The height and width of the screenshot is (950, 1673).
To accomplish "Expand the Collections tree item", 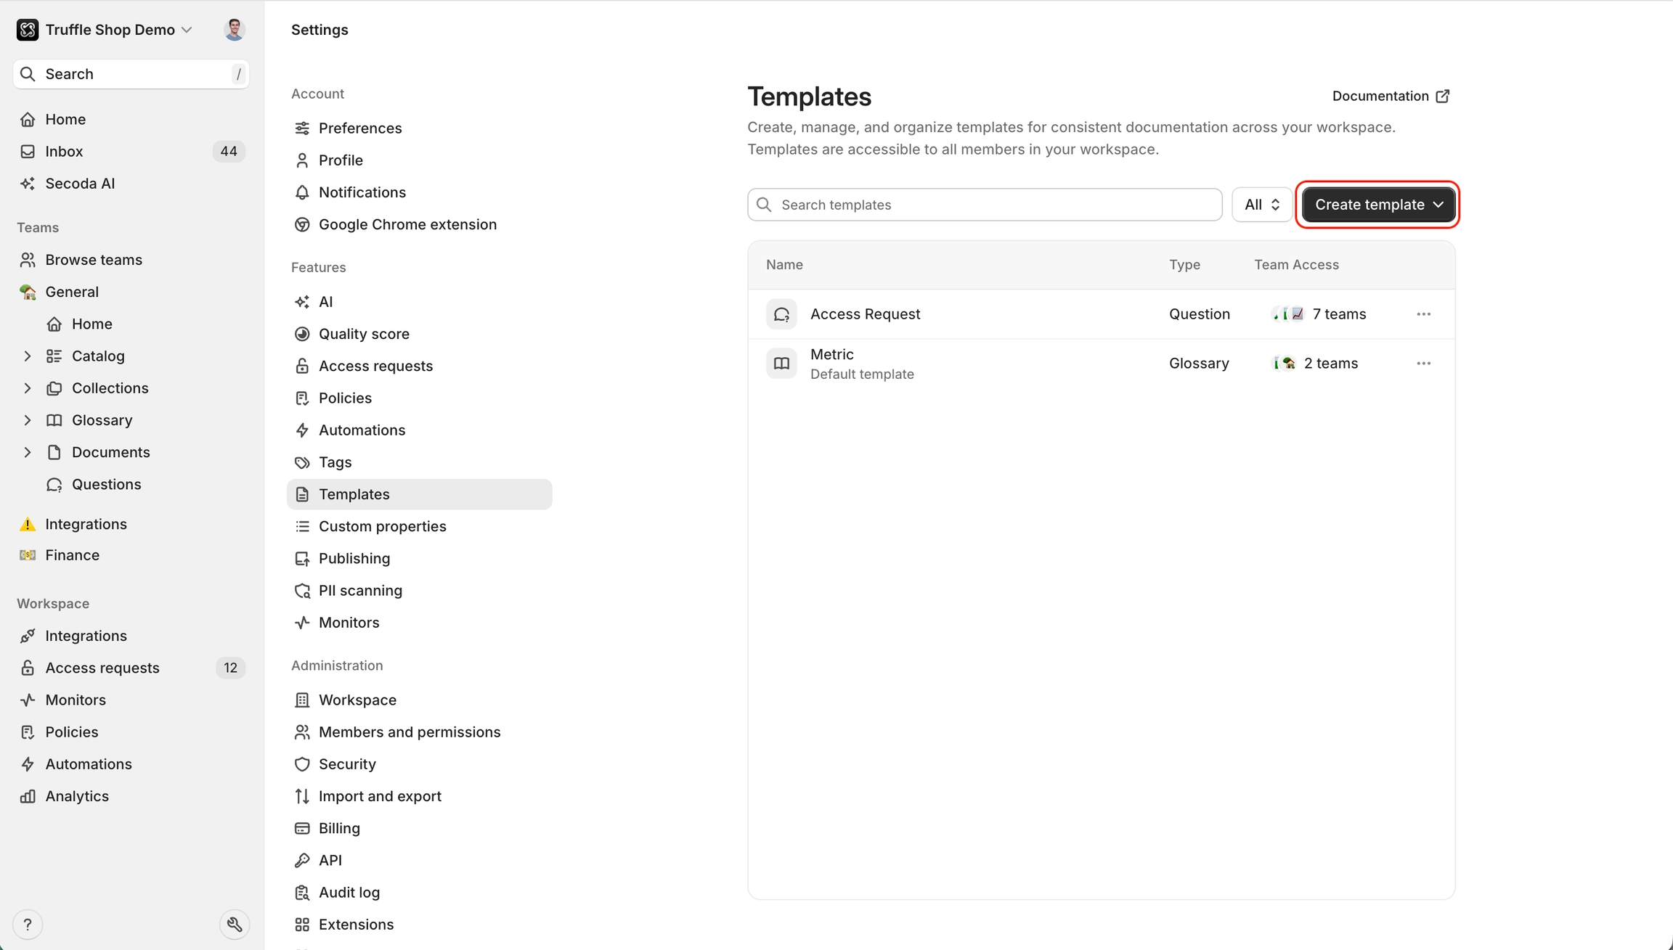I will [28, 388].
